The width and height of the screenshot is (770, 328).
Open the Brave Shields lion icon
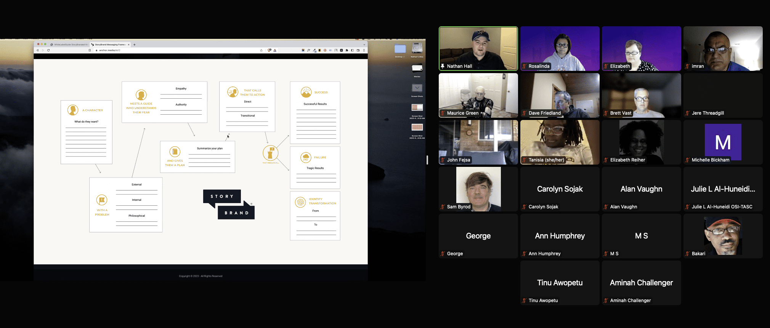[x=269, y=50]
